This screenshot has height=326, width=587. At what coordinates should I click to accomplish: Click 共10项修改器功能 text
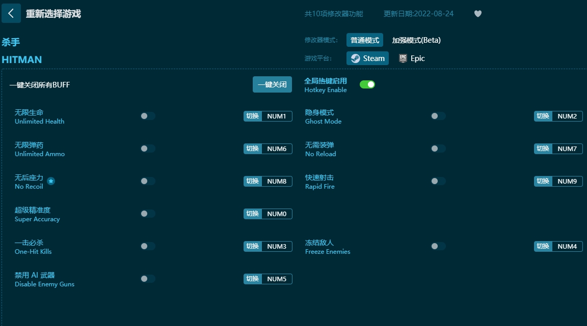click(x=334, y=14)
